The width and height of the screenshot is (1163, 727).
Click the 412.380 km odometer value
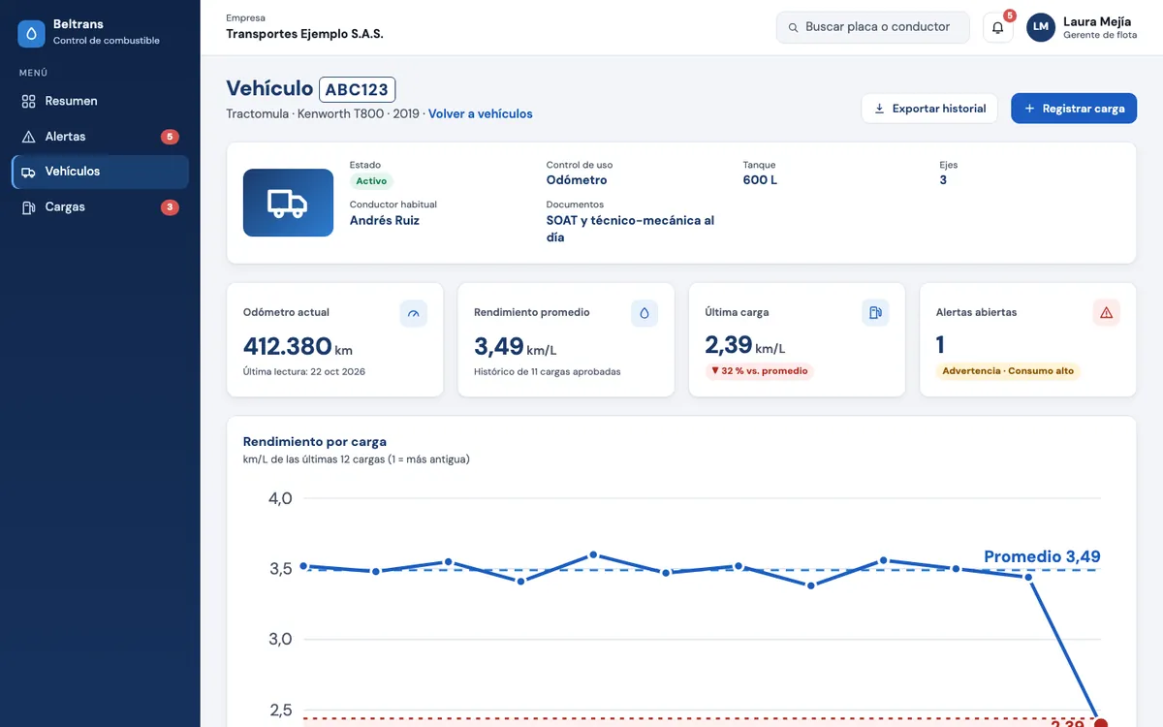tap(298, 346)
